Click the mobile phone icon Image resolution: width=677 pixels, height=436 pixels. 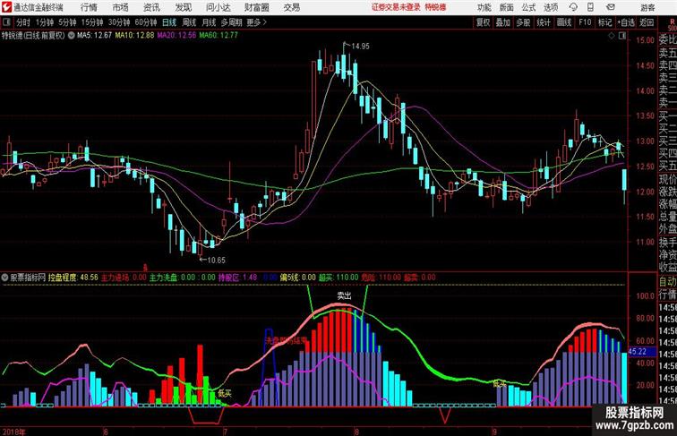pos(591,7)
